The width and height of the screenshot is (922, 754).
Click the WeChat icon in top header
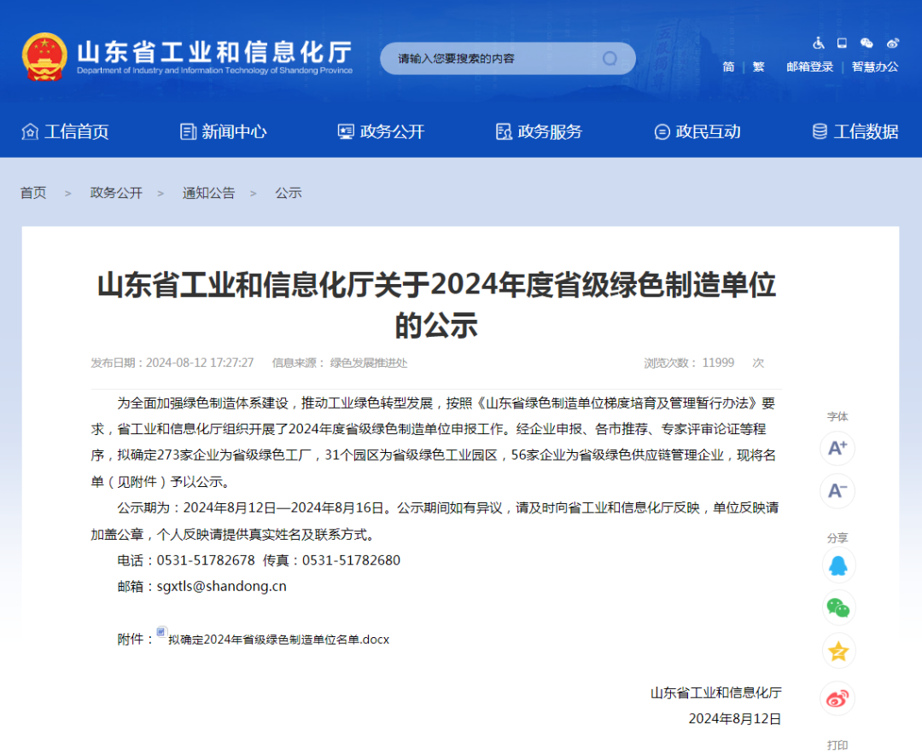click(x=867, y=43)
